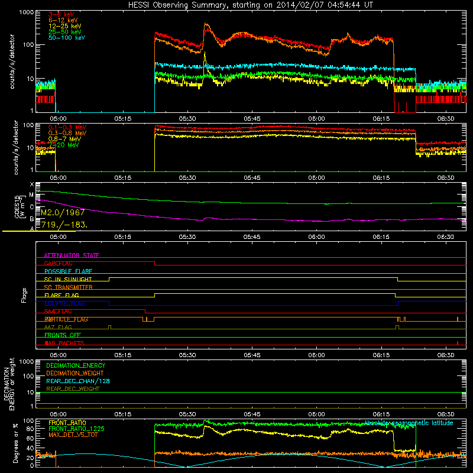
Task: Click the M2.0/1967 flare annotation
Action: click(x=63, y=213)
